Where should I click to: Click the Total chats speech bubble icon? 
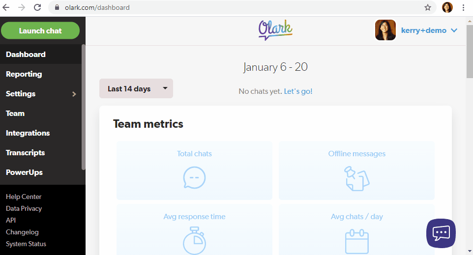(x=194, y=178)
